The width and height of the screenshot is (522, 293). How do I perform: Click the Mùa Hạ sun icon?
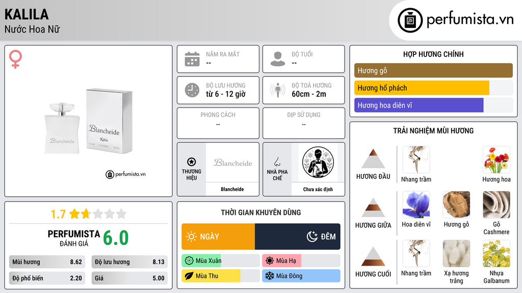click(x=270, y=261)
